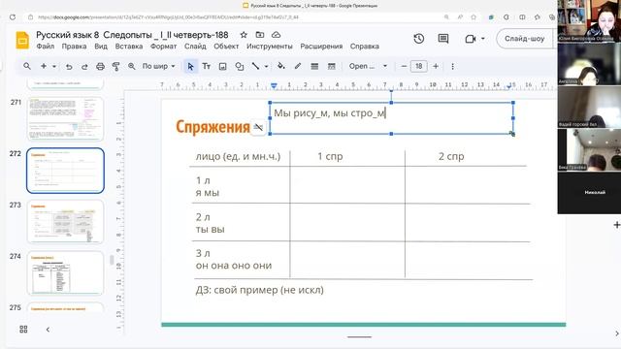Click the search menus magnifier icon
The height and width of the screenshot is (349, 621).
click(x=27, y=66)
